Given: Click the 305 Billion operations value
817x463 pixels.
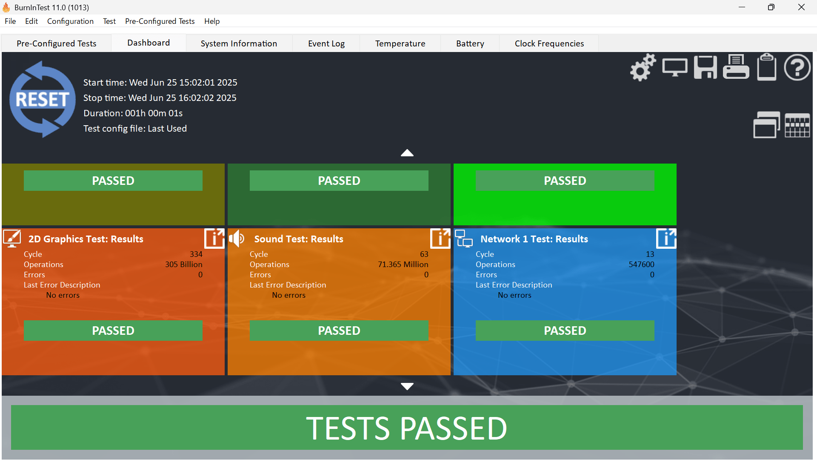Looking at the screenshot, I should [x=184, y=265].
